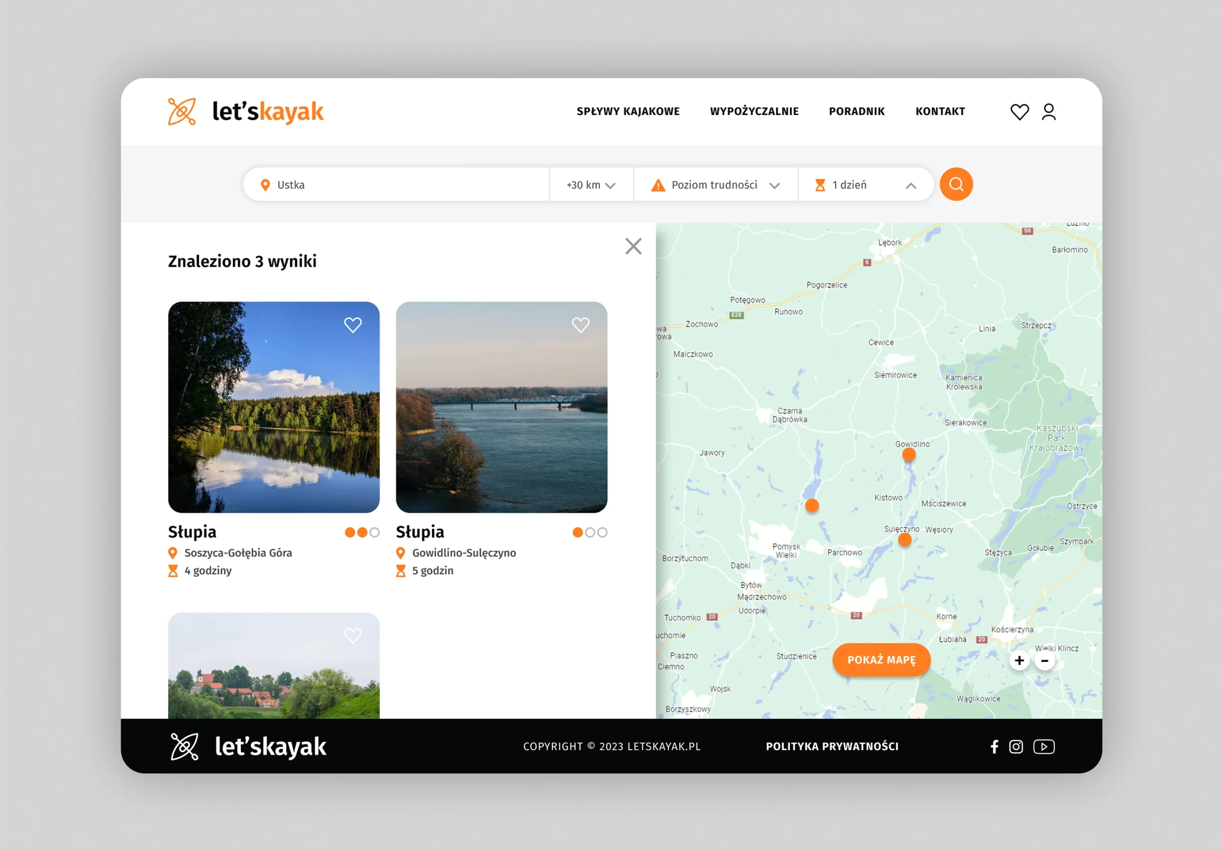The image size is (1222, 849).
Task: Click the orange search magnifier button
Action: [956, 184]
